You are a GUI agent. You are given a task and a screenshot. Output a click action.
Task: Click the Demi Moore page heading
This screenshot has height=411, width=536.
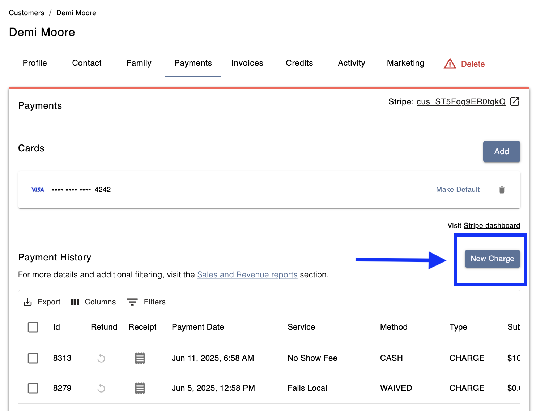pyautogui.click(x=42, y=32)
